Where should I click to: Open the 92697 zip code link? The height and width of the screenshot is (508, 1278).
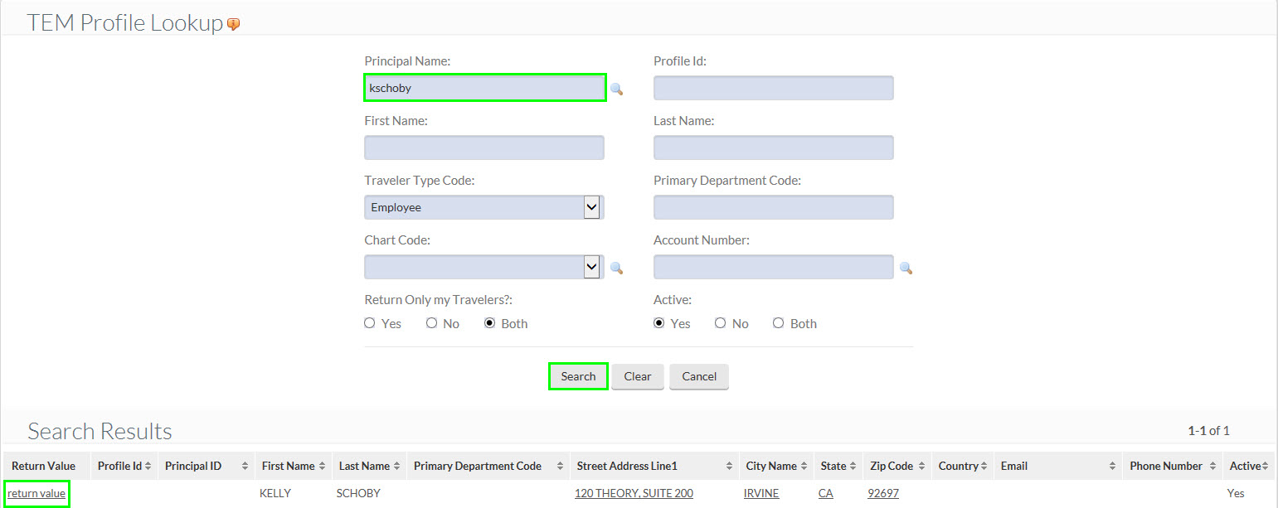tap(883, 493)
